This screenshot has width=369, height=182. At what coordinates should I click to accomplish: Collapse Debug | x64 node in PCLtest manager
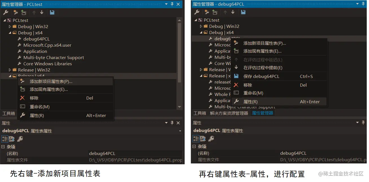coord(10,33)
